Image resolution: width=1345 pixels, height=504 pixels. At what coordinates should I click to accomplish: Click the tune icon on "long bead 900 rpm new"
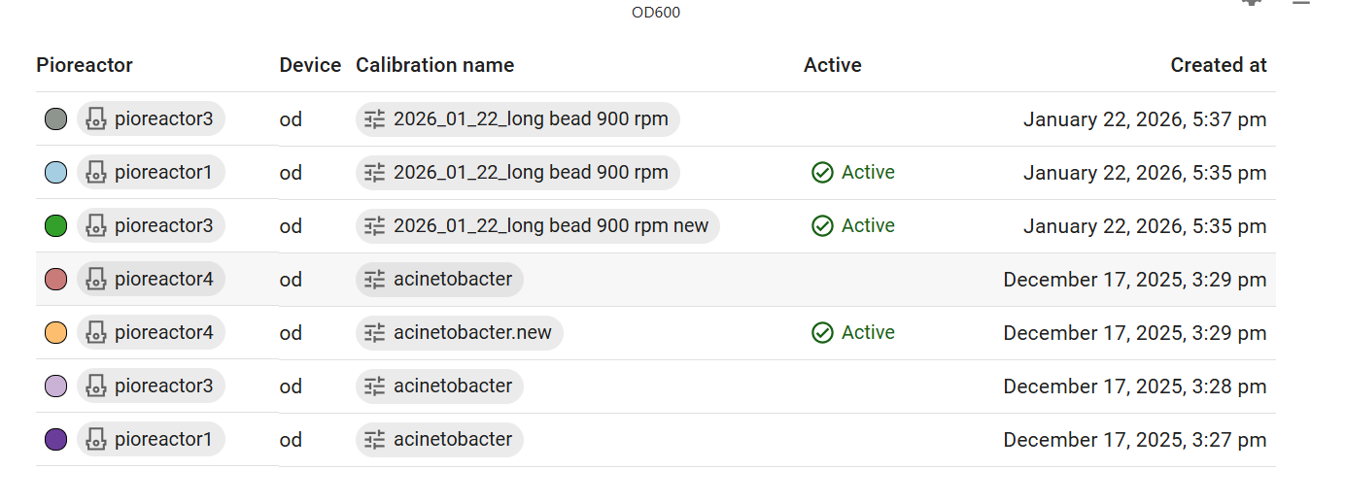tap(375, 226)
